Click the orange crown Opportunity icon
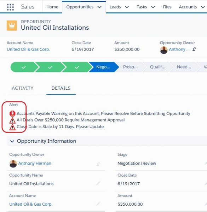This screenshot has height=212, width=207. click(x=12, y=25)
